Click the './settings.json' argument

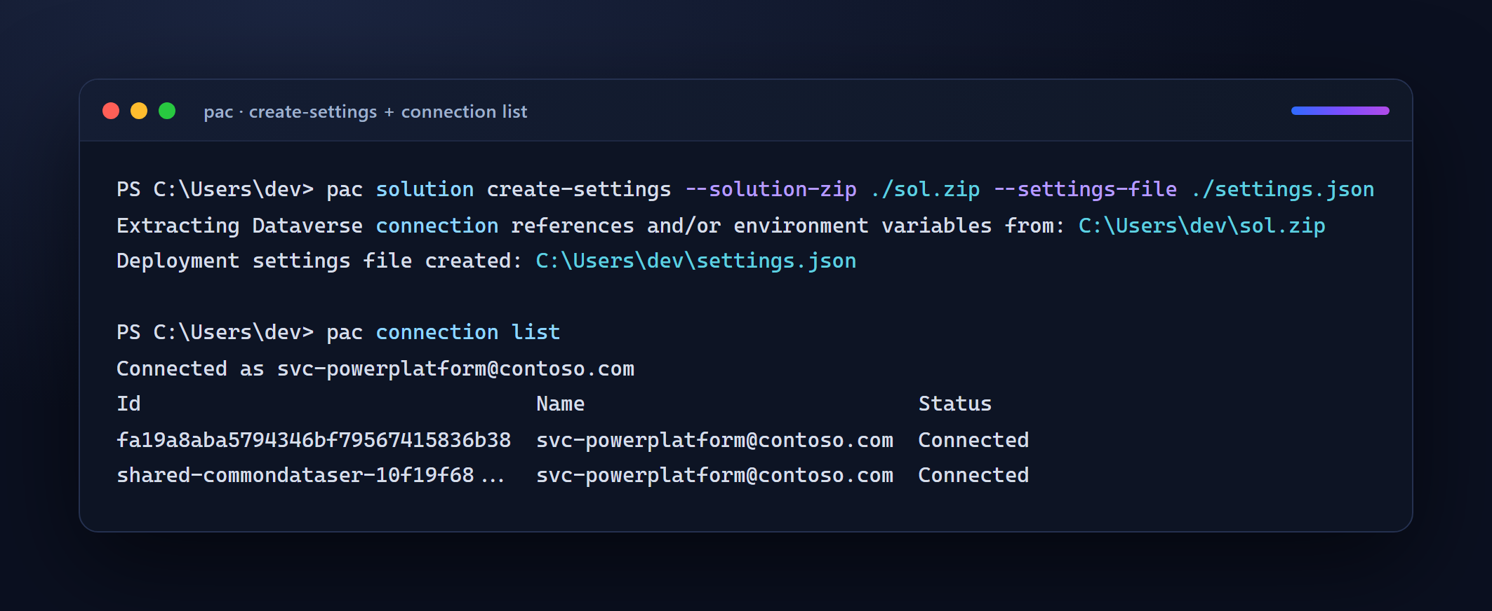(1283, 189)
